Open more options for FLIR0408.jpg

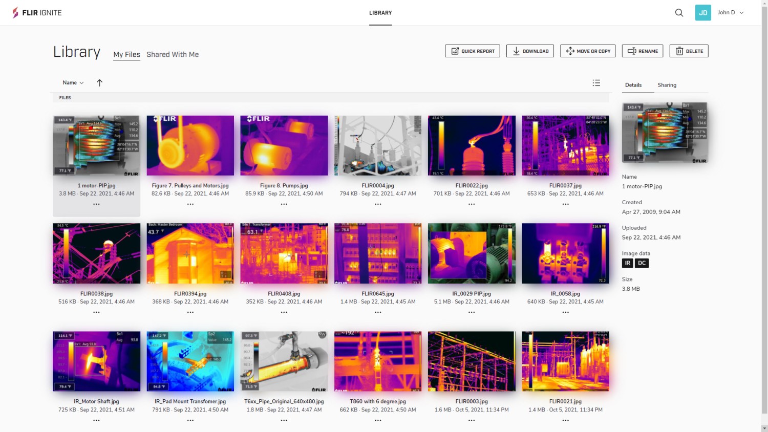tap(284, 312)
